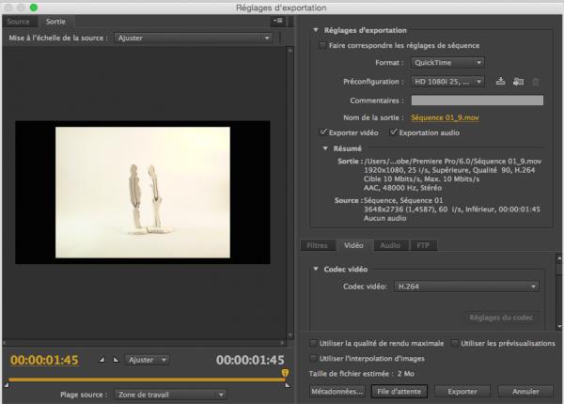Enable Utiliser l'interpolation d'images checkbox
Image resolution: width=564 pixels, height=404 pixels.
pyautogui.click(x=313, y=358)
